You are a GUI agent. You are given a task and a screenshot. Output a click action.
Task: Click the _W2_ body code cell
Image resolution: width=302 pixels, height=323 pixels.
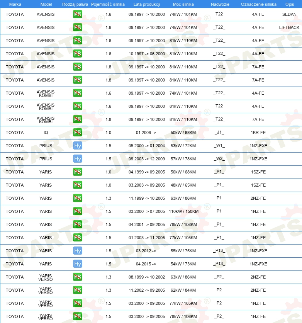pyautogui.click(x=219, y=159)
